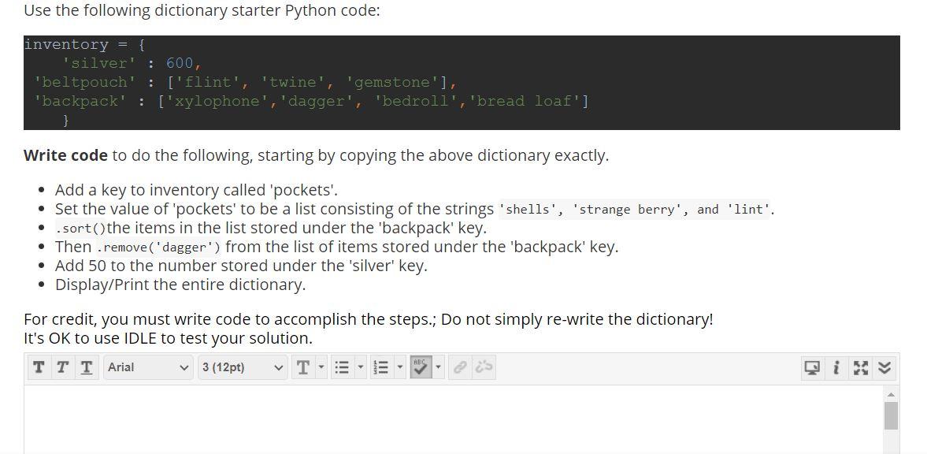
Task: Click inside the answer text editor area
Action: coord(453,419)
